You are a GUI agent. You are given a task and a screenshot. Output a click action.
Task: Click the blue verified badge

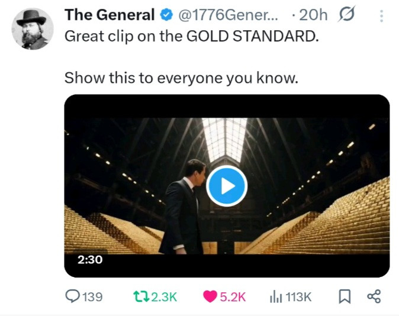click(166, 15)
